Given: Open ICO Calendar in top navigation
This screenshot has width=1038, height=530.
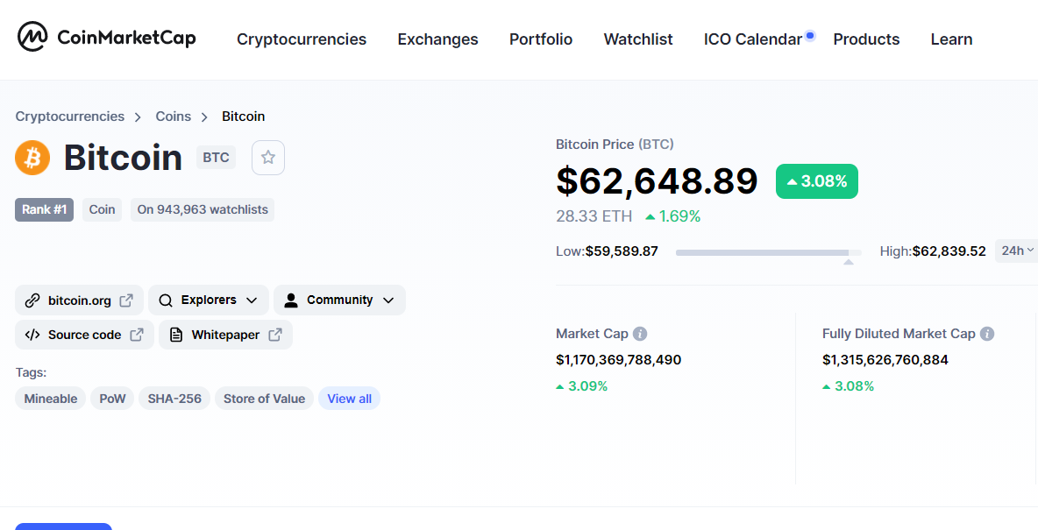Looking at the screenshot, I should click(753, 39).
